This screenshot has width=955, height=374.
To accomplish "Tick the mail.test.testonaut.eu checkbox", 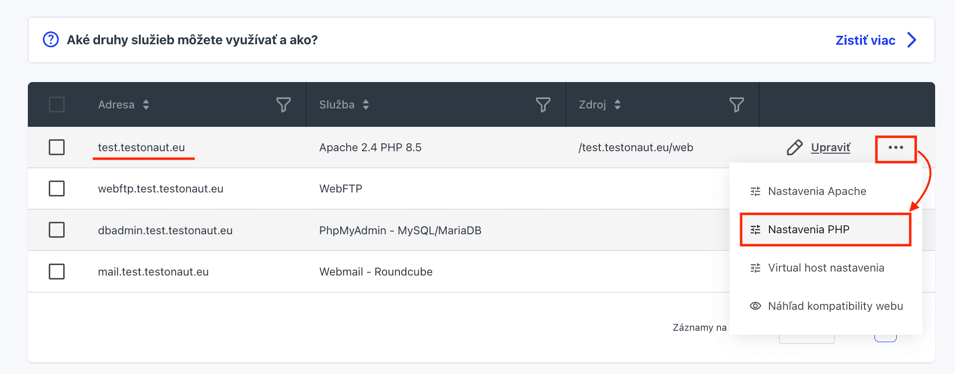I will 57,272.
